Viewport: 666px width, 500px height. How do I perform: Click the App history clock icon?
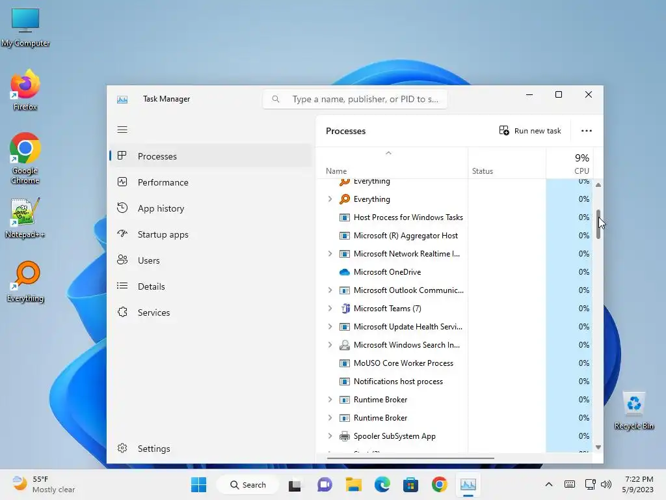coord(122,208)
